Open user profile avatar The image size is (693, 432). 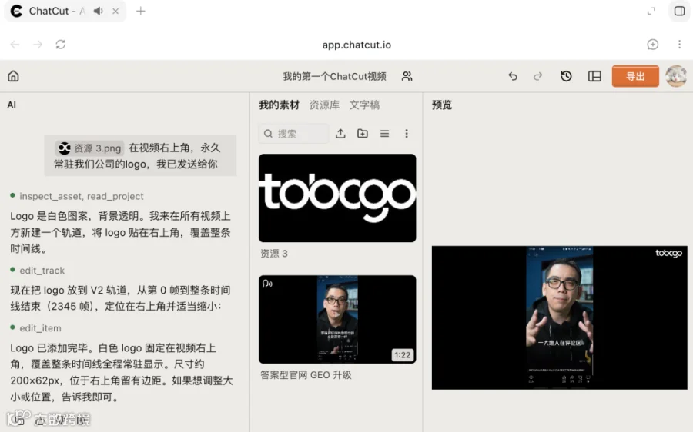[x=676, y=76]
